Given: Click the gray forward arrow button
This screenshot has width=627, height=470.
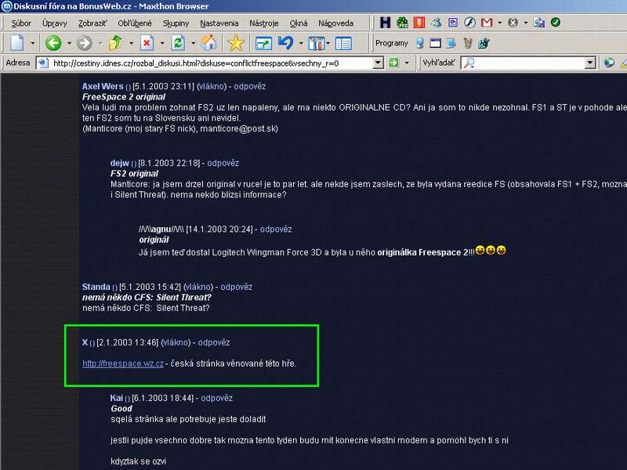Looking at the screenshot, I should pos(85,43).
